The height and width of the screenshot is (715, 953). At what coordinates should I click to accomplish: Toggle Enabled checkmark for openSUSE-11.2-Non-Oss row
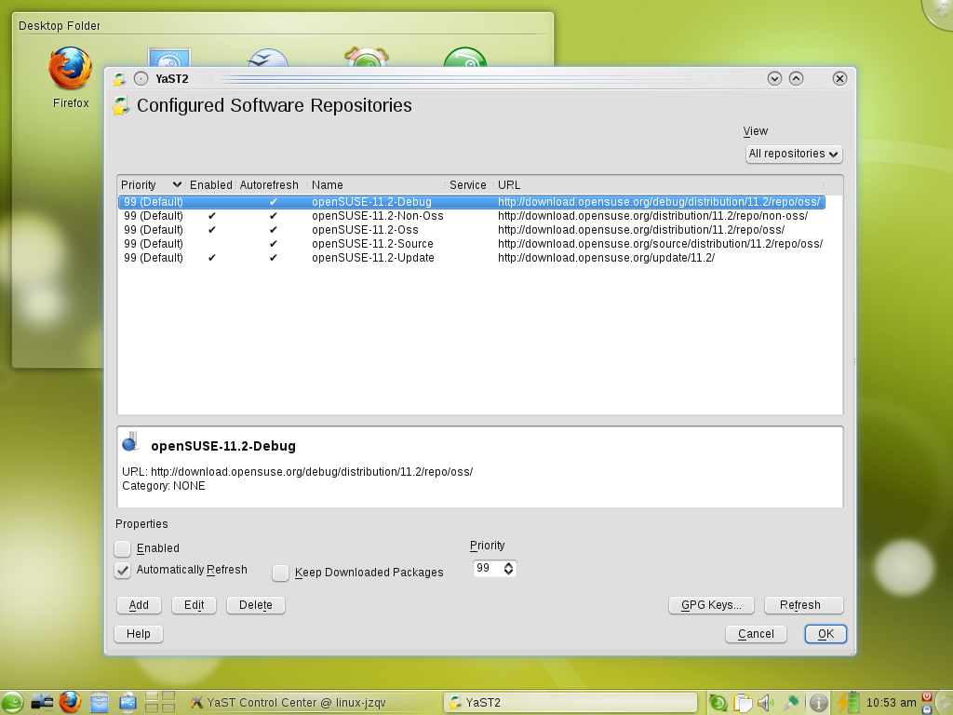[x=211, y=216]
